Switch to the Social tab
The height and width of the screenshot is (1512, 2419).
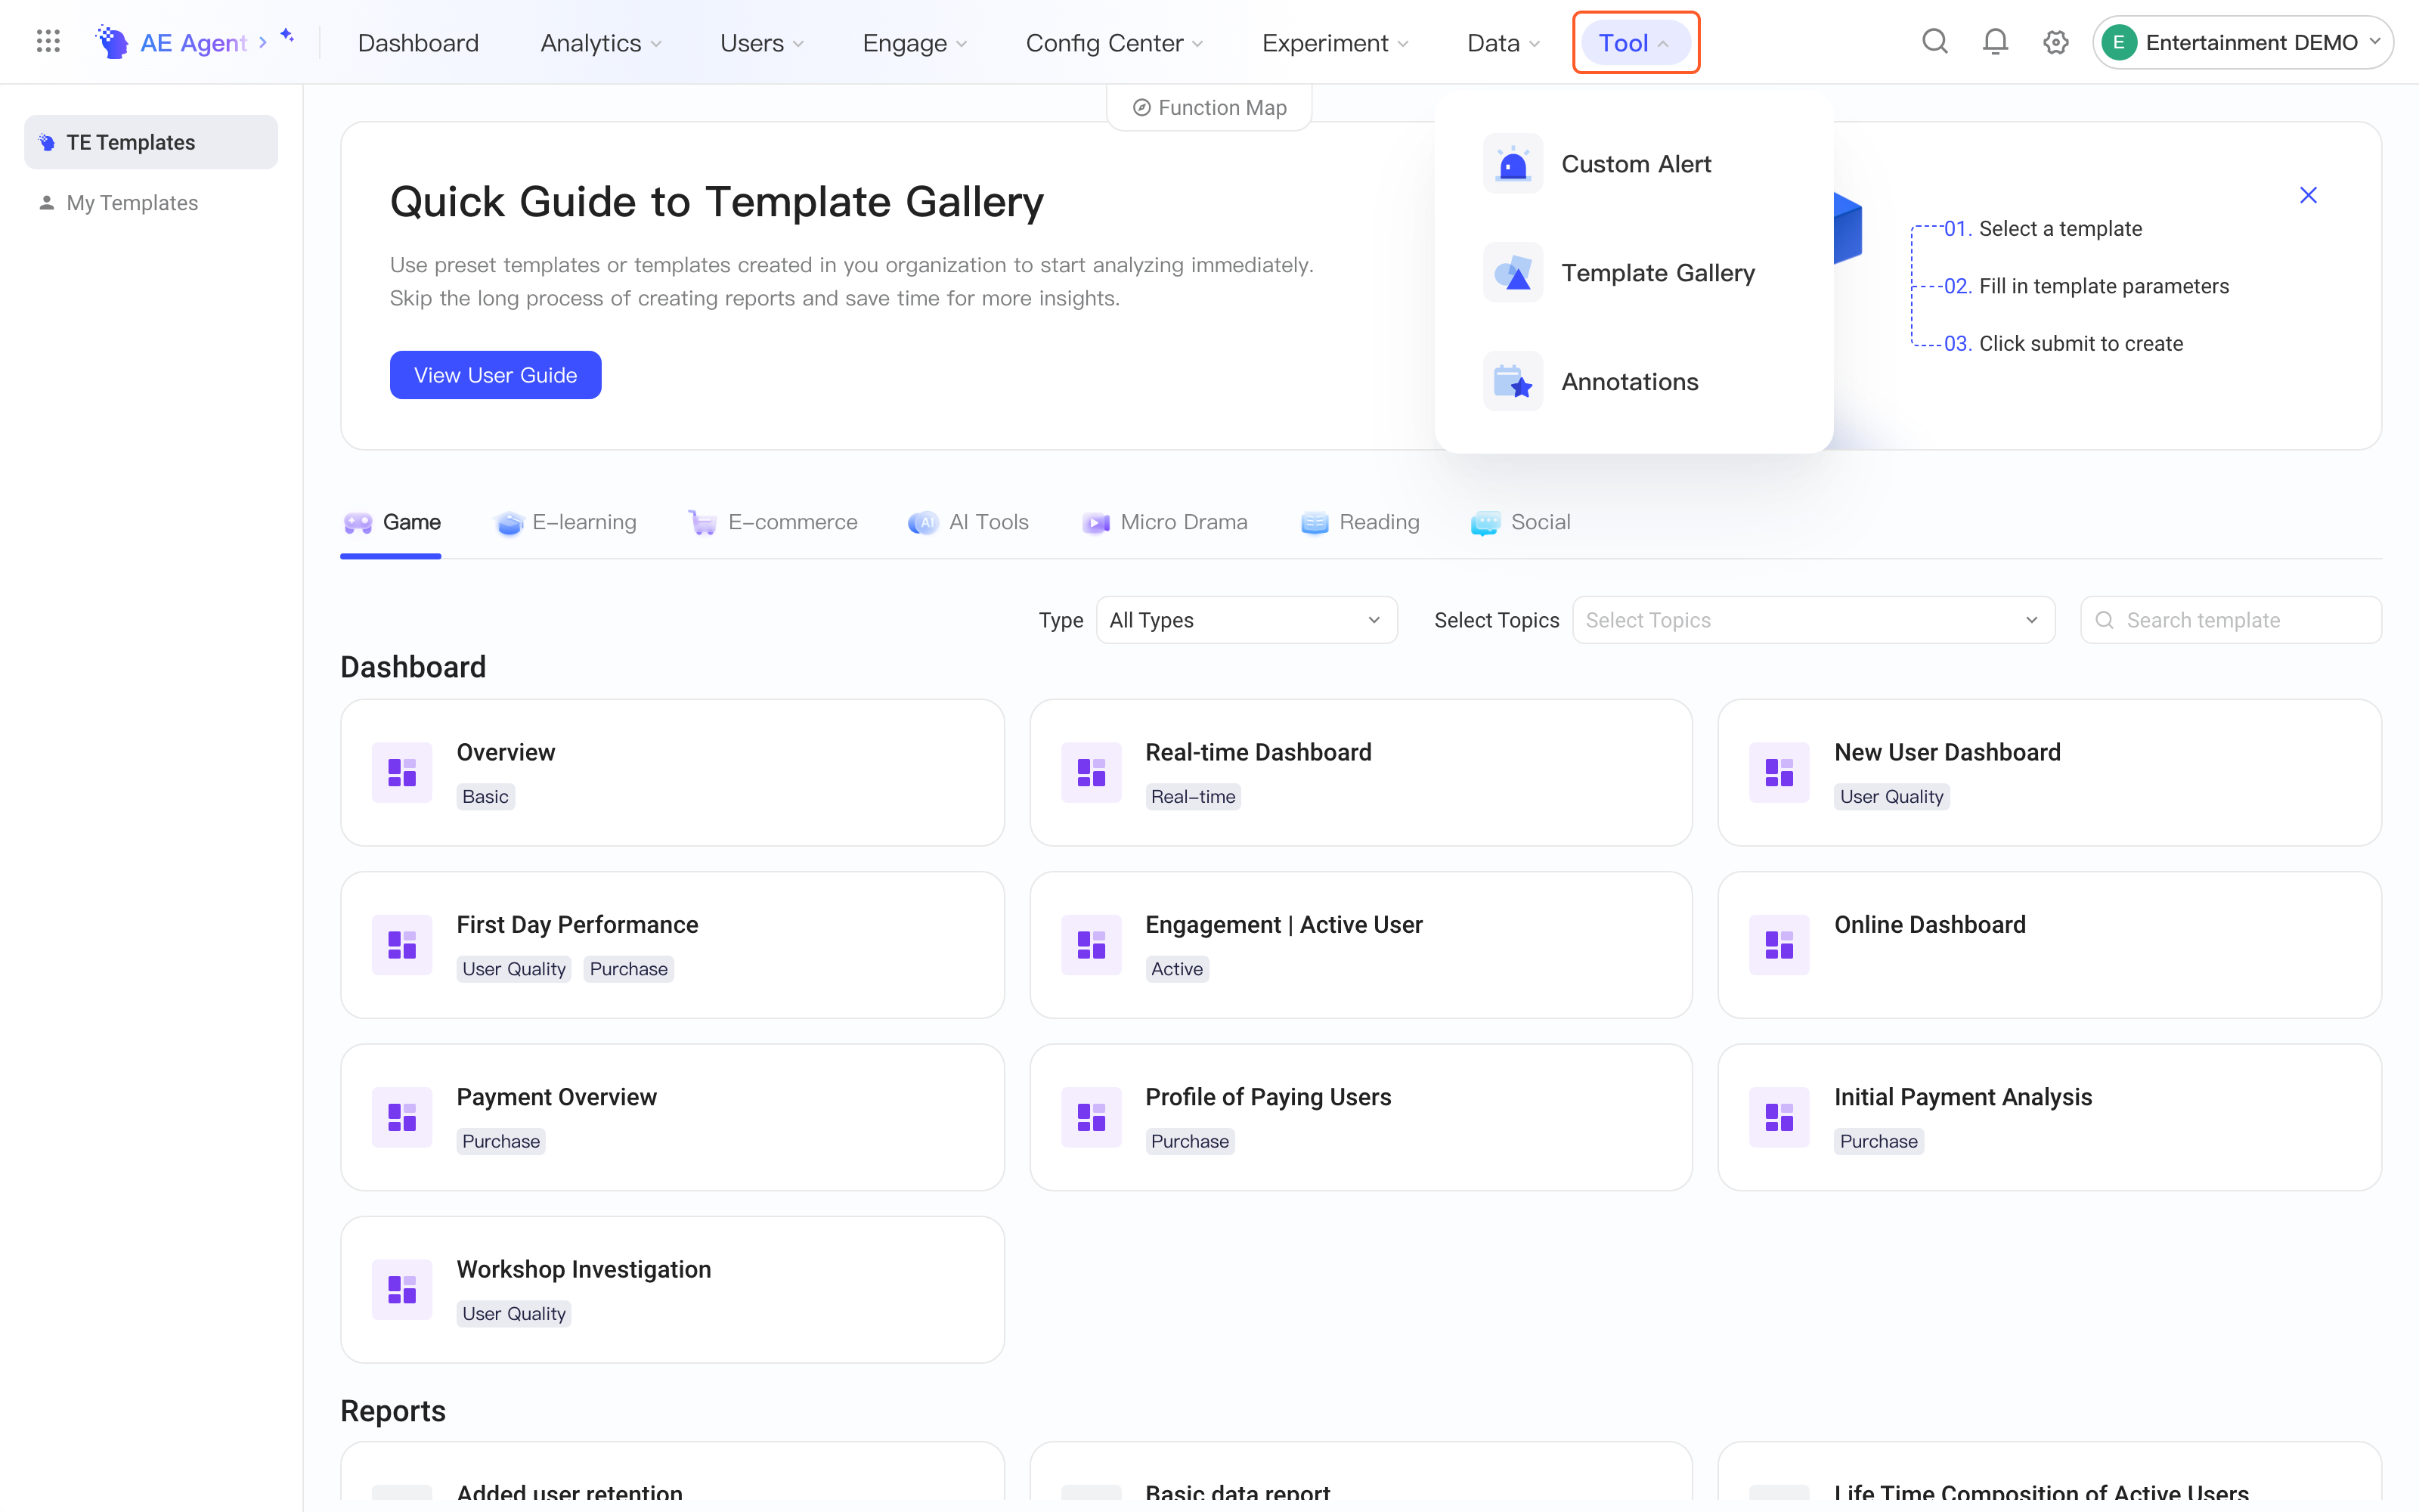[1520, 522]
